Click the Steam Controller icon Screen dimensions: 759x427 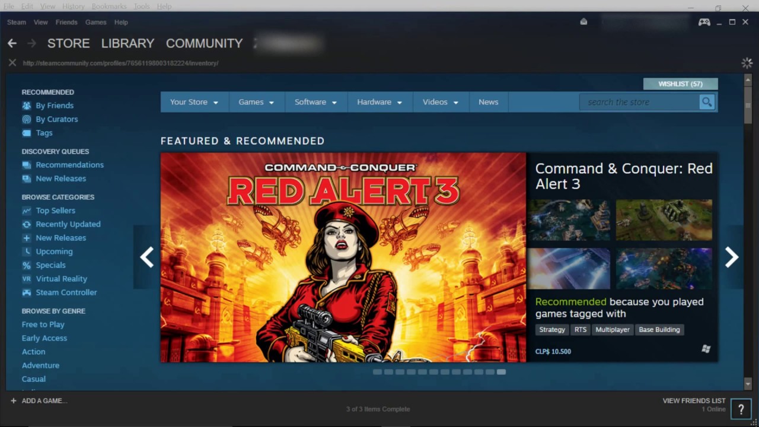pyautogui.click(x=27, y=292)
